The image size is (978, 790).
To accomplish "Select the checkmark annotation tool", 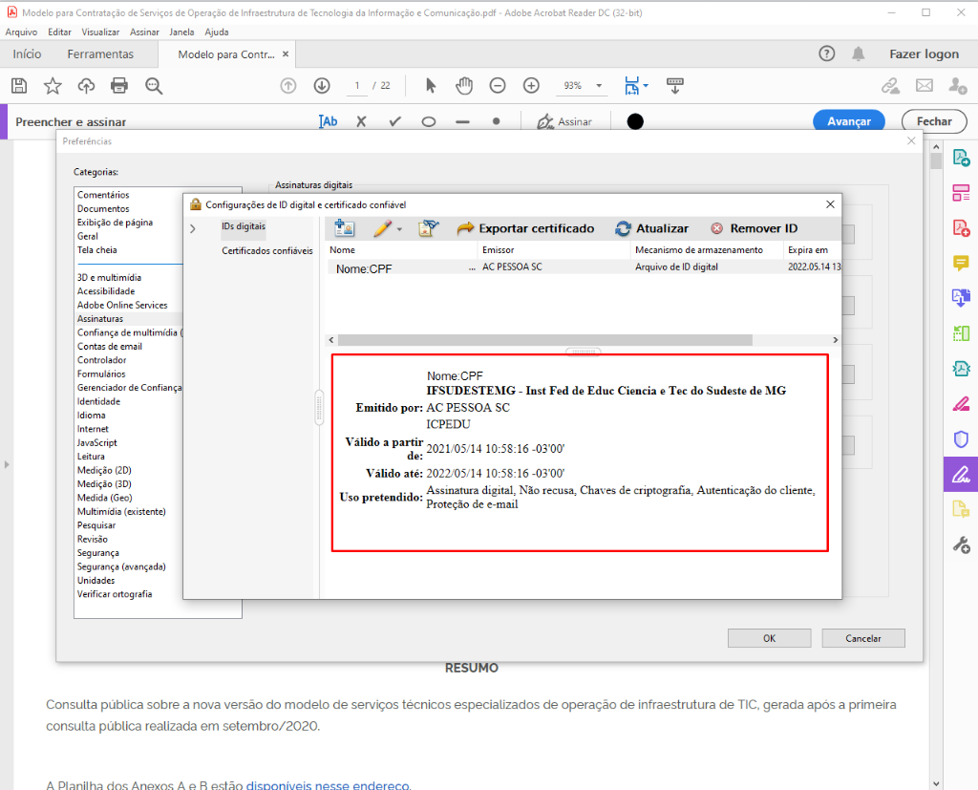I will (394, 122).
